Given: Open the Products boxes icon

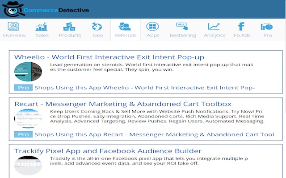Looking at the screenshot, I should tap(69, 27).
